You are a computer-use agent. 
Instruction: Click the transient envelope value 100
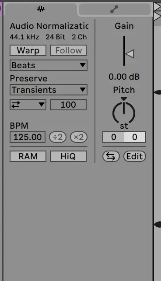point(68,105)
